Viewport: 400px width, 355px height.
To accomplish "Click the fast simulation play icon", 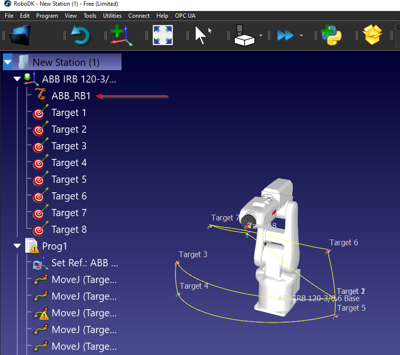I will [x=285, y=35].
